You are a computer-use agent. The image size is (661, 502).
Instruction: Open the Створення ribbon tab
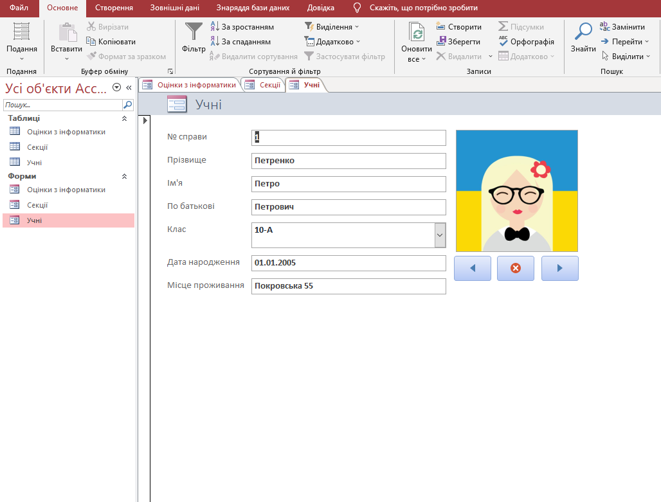pyautogui.click(x=114, y=8)
